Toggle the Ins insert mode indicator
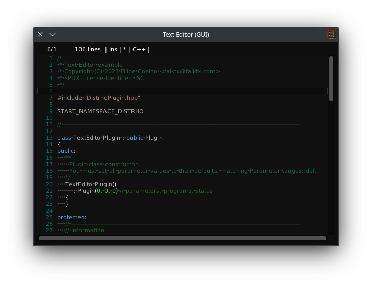Viewport: 372px width, 285px height. (x=113, y=49)
